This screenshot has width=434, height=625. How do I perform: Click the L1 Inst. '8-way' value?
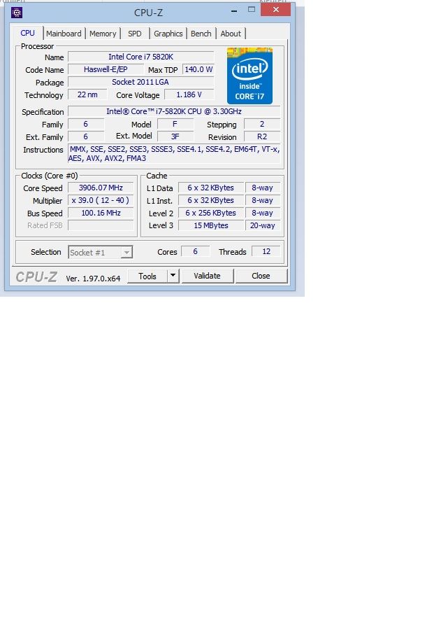pos(262,200)
